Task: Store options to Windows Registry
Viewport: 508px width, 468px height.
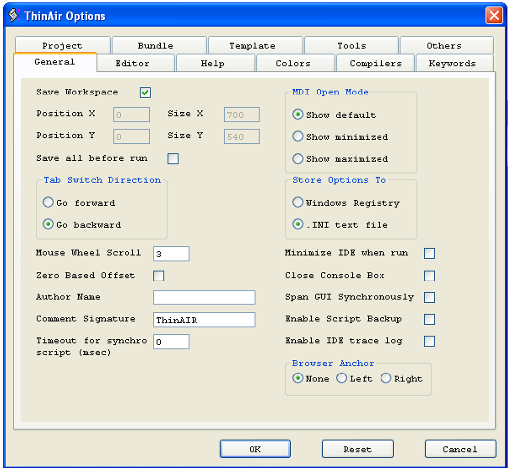Action: (x=297, y=202)
